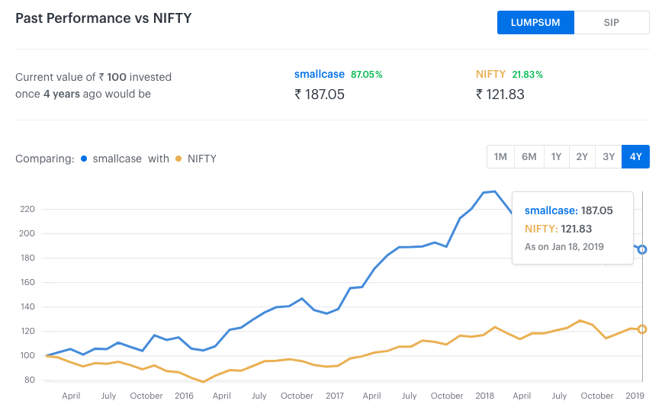662x417 pixels.
Task: Click the 'smallcase' legend label in Comparing row
Action: [117, 159]
